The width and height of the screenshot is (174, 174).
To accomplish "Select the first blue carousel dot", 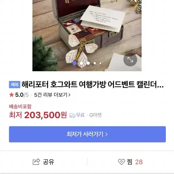I will pyautogui.click(x=74, y=63).
